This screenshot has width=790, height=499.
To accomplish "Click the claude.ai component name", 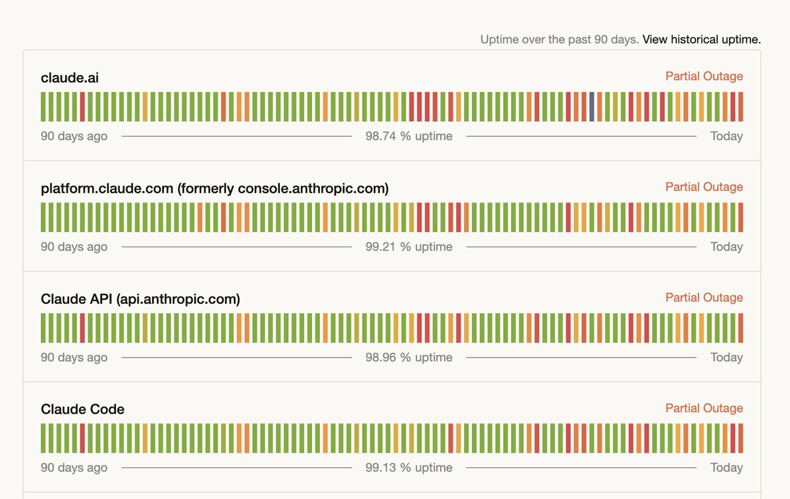I will (70, 78).
